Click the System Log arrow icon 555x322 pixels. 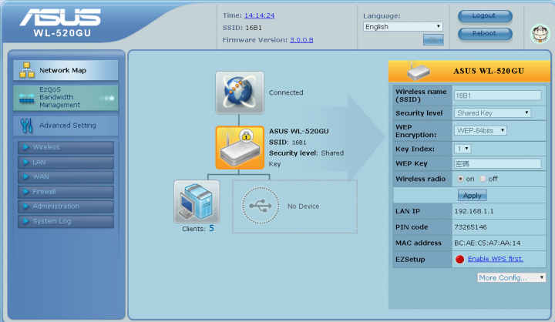point(26,221)
